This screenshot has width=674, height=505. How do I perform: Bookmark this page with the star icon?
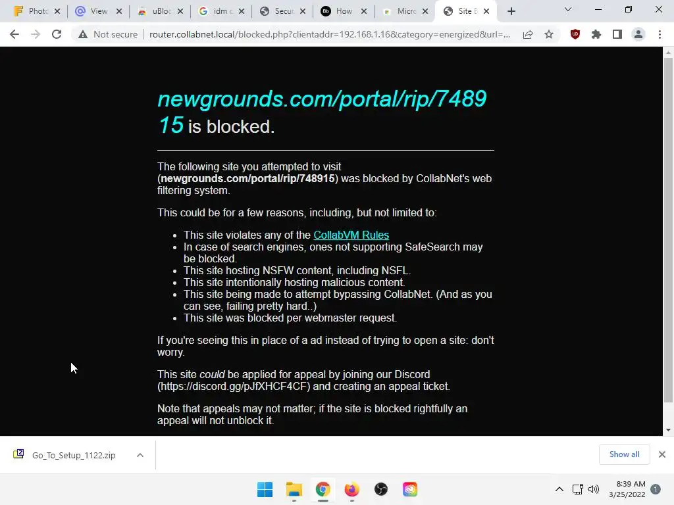(549, 34)
